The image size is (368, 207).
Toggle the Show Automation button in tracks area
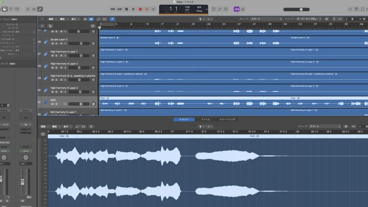(99, 19)
